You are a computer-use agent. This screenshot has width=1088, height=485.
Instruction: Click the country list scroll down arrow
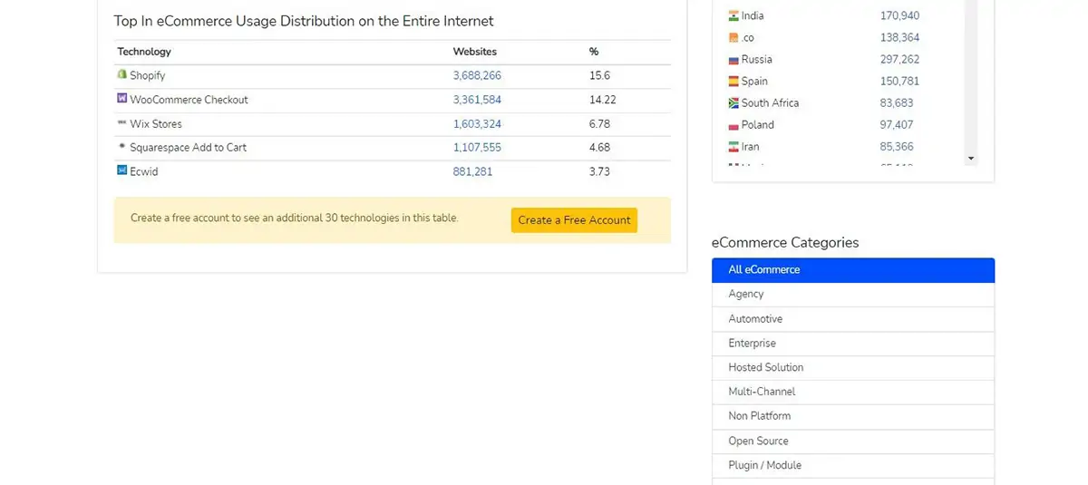(x=971, y=159)
